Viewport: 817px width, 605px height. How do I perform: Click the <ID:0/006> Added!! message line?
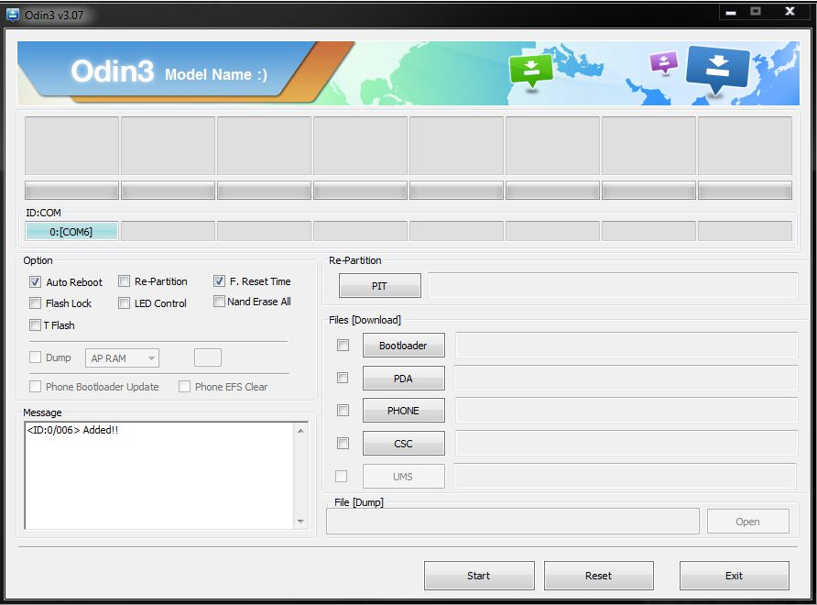72,430
